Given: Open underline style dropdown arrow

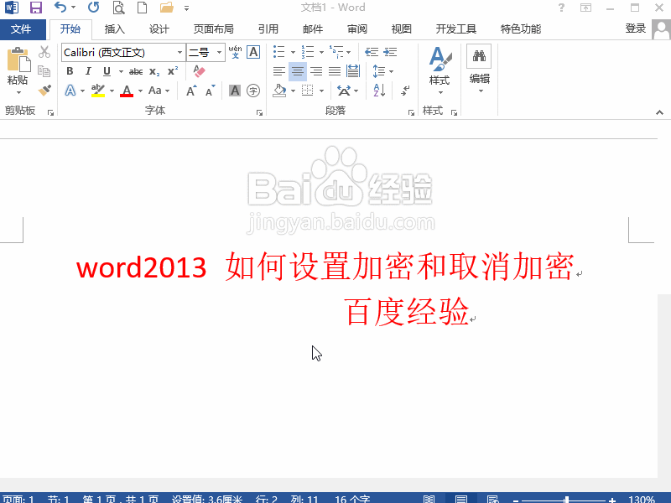Looking at the screenshot, I should click(121, 71).
